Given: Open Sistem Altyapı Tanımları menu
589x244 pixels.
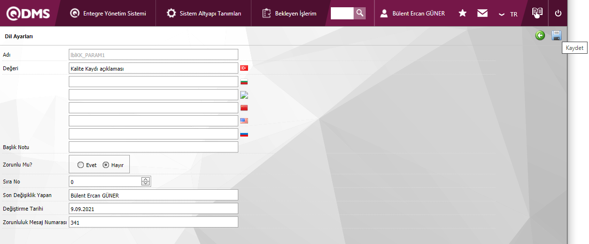Looking at the screenshot, I should 204,14.
